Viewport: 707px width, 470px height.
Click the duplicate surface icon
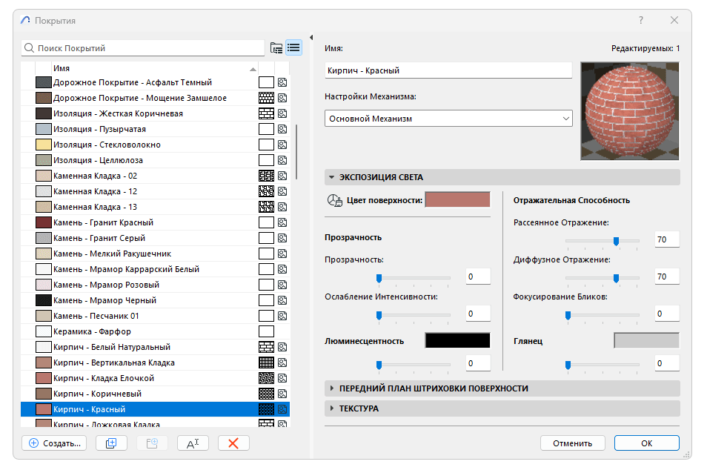(x=111, y=443)
